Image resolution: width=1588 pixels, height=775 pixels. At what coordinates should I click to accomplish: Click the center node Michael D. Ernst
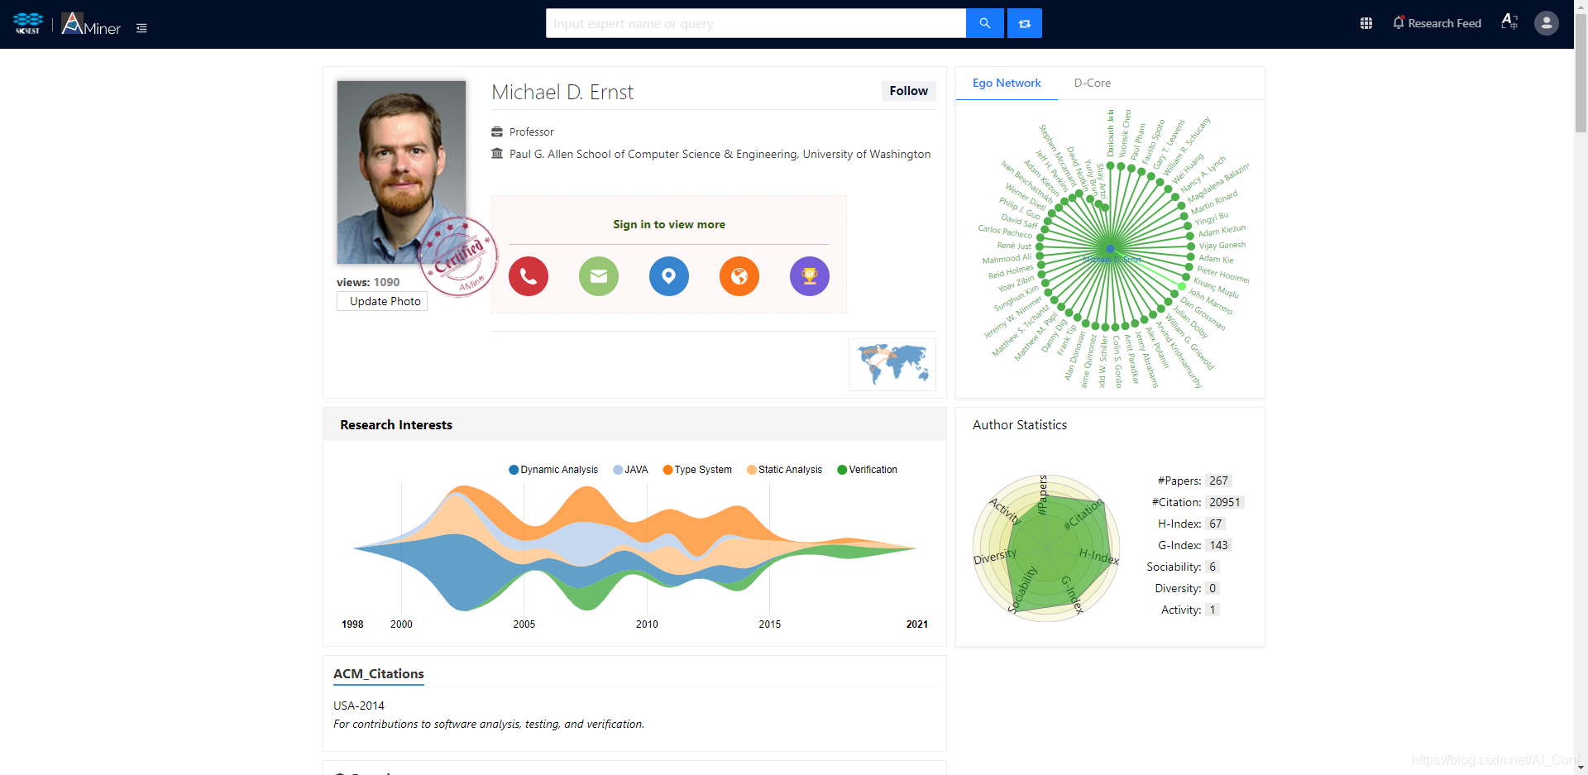[x=1110, y=248]
